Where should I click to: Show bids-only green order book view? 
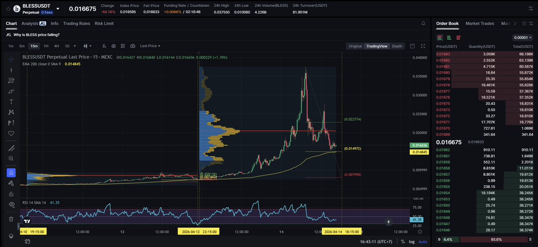point(449,37)
